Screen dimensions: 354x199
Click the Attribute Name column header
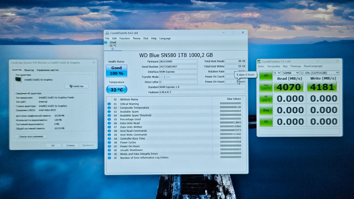(129, 99)
